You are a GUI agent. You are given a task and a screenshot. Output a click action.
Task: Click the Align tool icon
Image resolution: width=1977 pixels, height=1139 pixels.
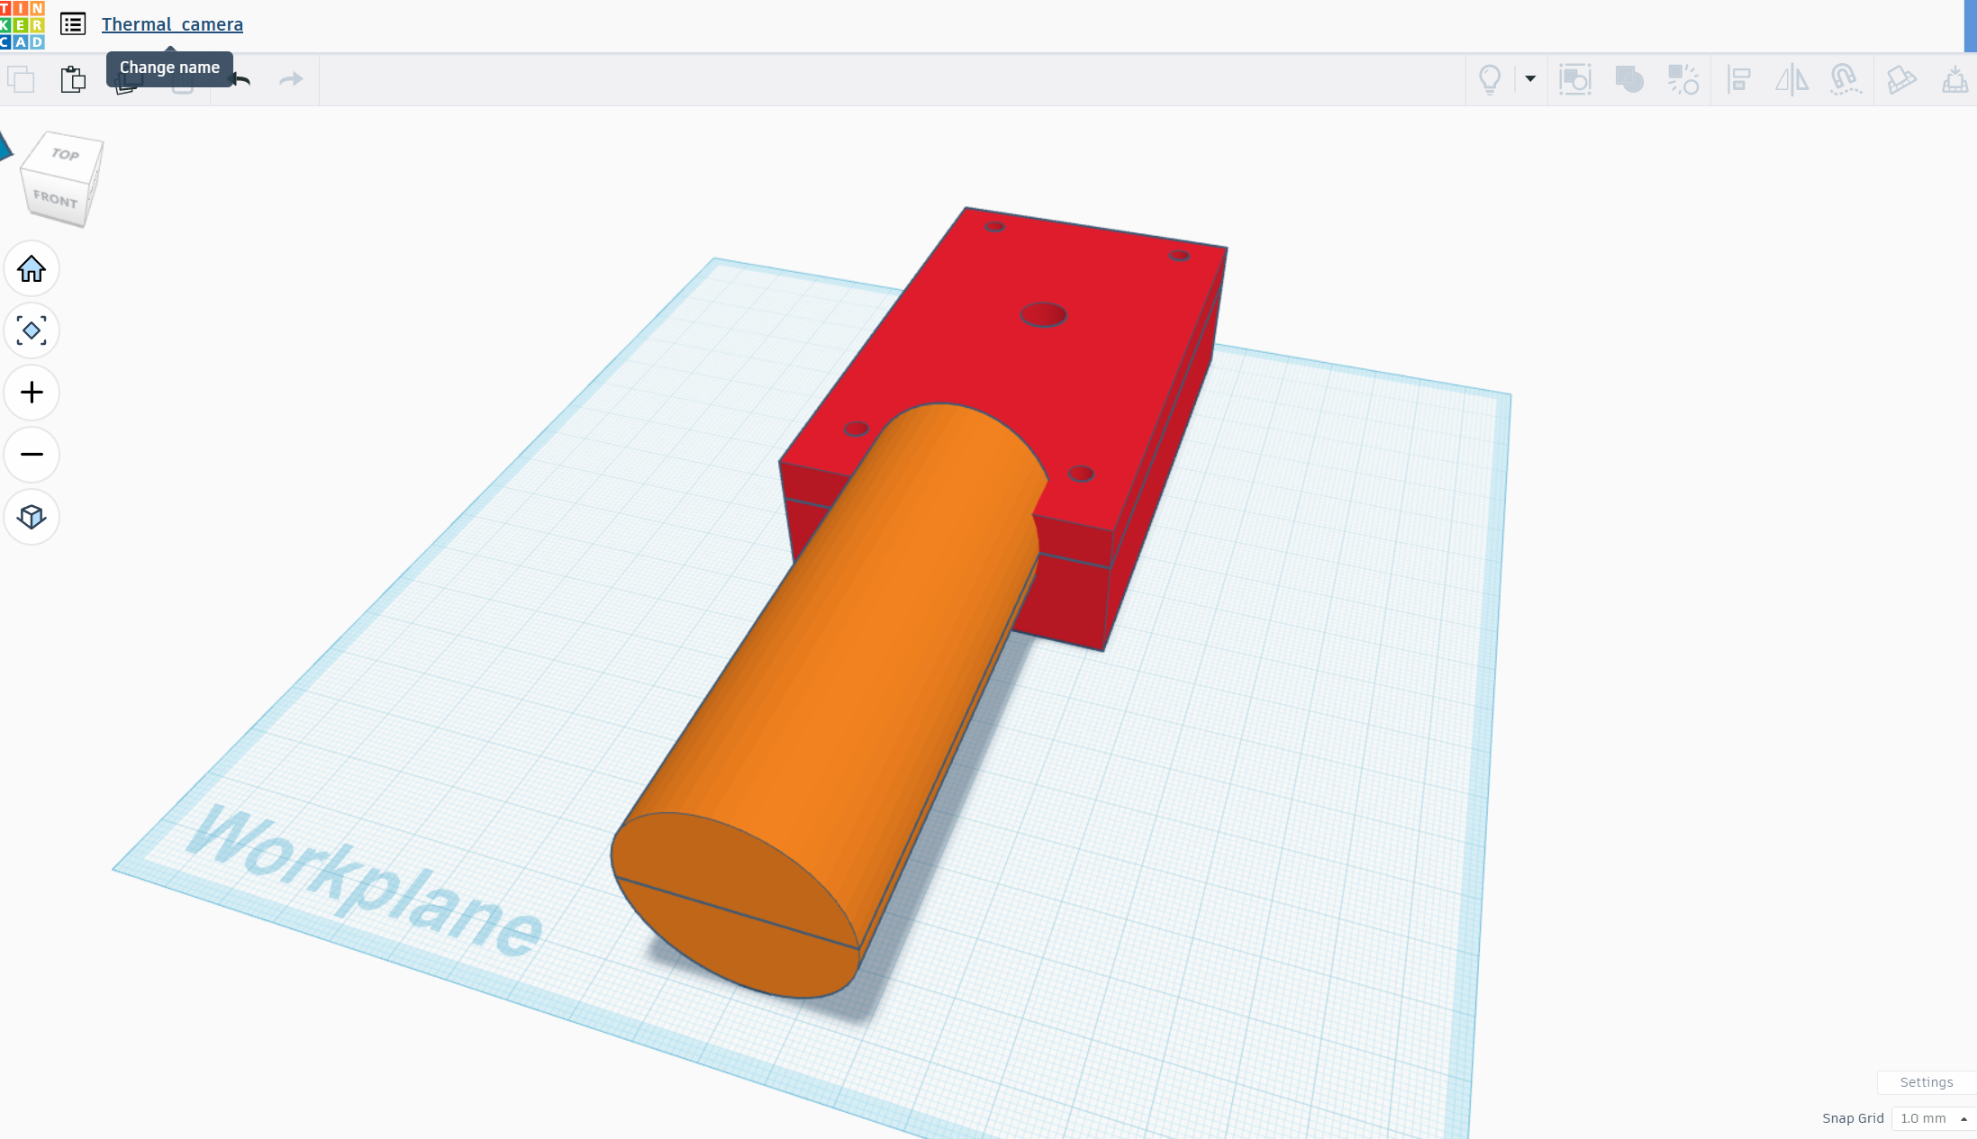1738,79
